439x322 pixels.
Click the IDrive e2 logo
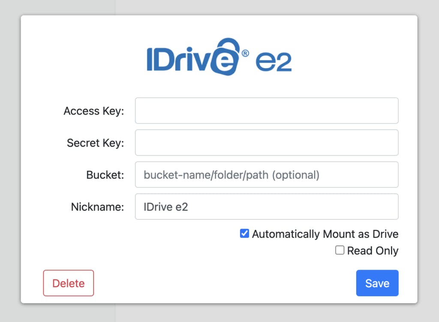219,57
